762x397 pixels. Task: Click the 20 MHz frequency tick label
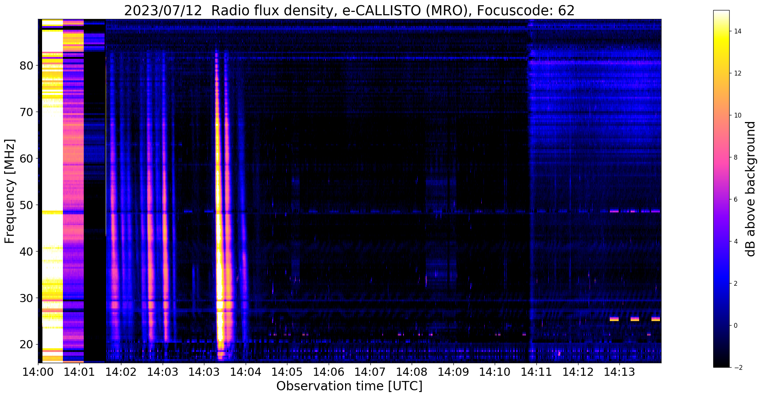pos(26,345)
